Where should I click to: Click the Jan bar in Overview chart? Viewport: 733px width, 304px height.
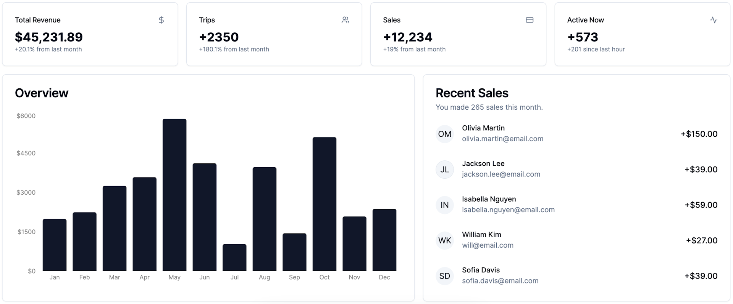click(55, 245)
